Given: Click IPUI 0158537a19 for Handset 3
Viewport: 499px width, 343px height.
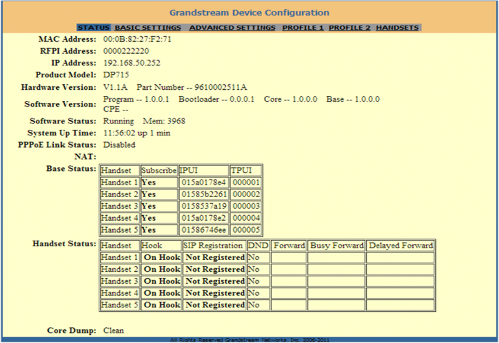Looking at the screenshot, I should click(x=204, y=206).
